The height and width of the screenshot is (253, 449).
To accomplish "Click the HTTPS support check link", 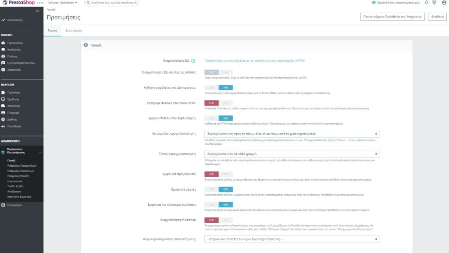I will pyautogui.click(x=255, y=61).
